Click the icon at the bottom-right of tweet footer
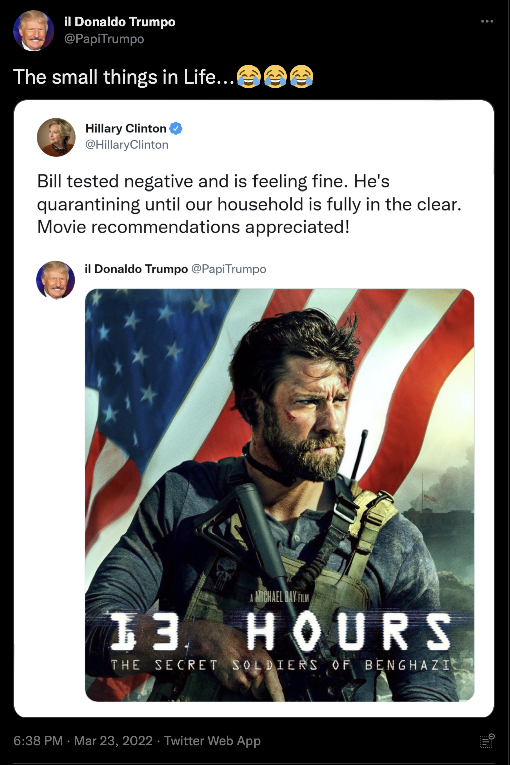Screen dimensions: 510x765 (x=487, y=741)
